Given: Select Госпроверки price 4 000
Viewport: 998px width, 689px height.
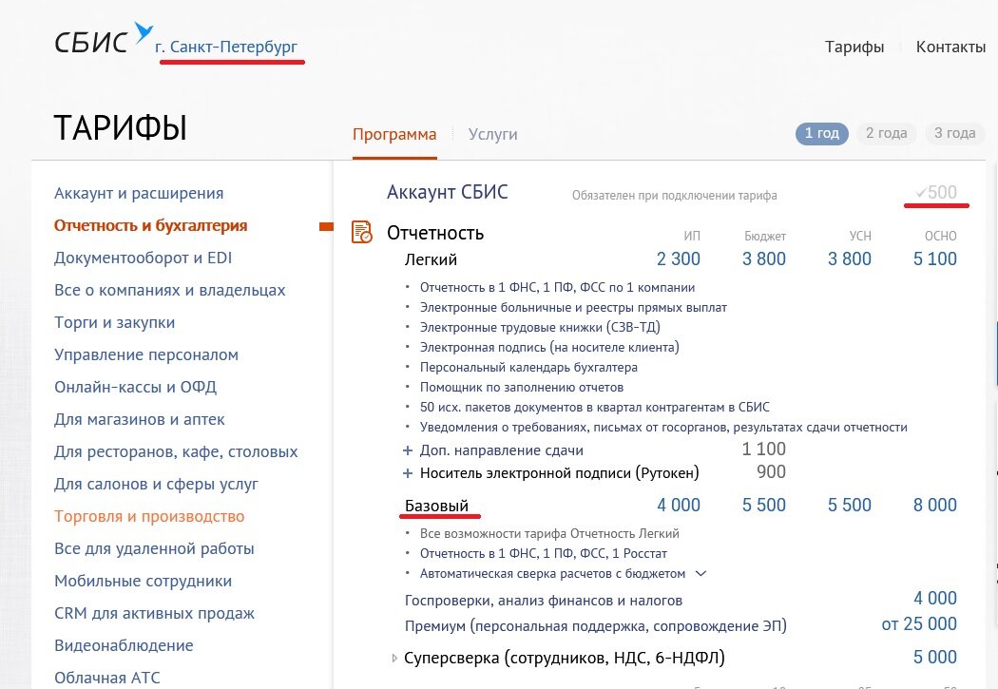Looking at the screenshot, I should click(x=935, y=598).
